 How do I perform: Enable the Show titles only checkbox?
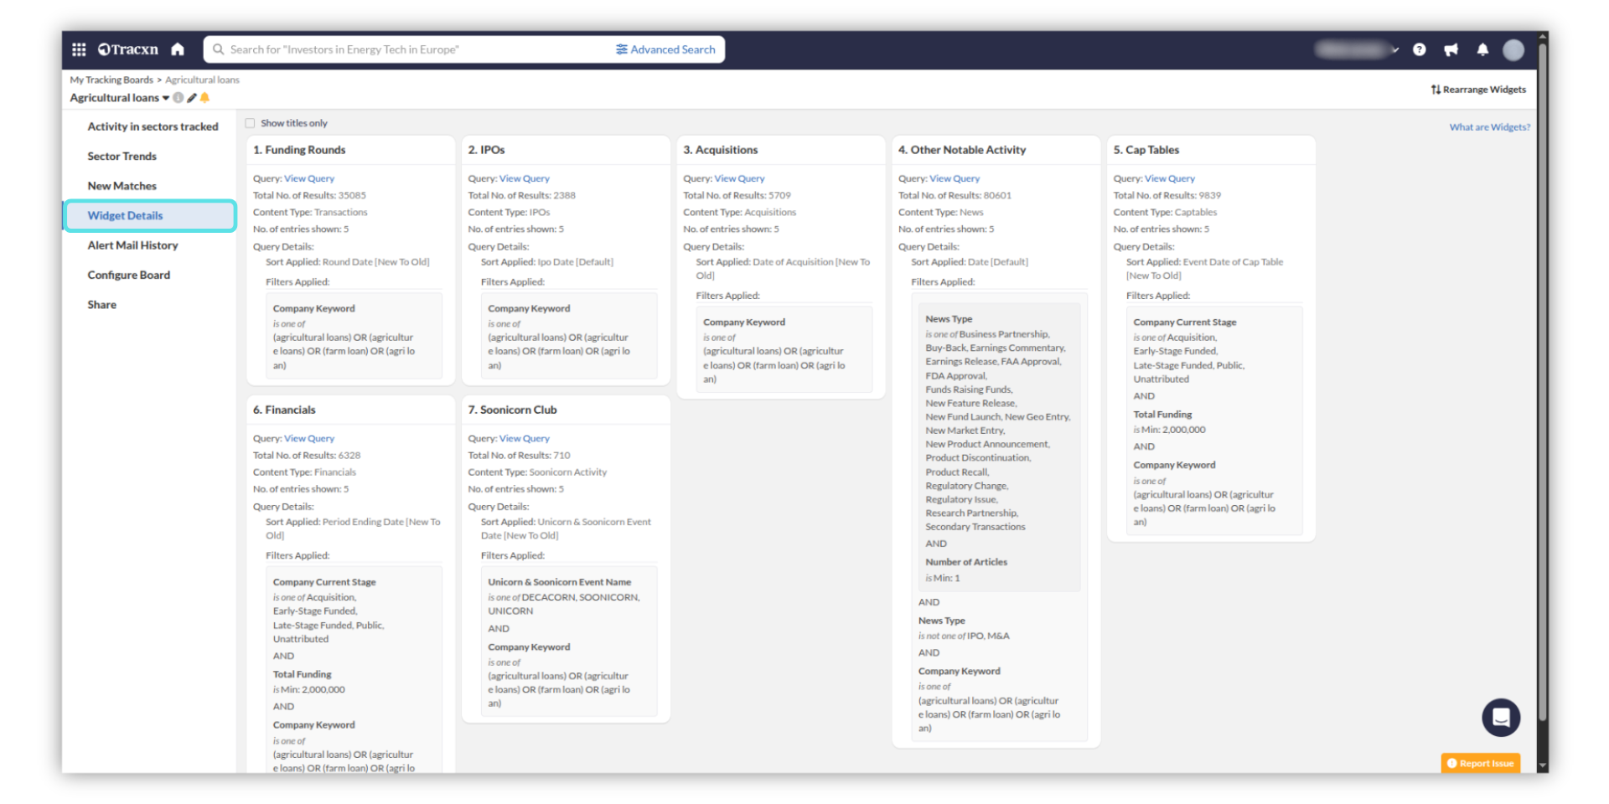[250, 123]
